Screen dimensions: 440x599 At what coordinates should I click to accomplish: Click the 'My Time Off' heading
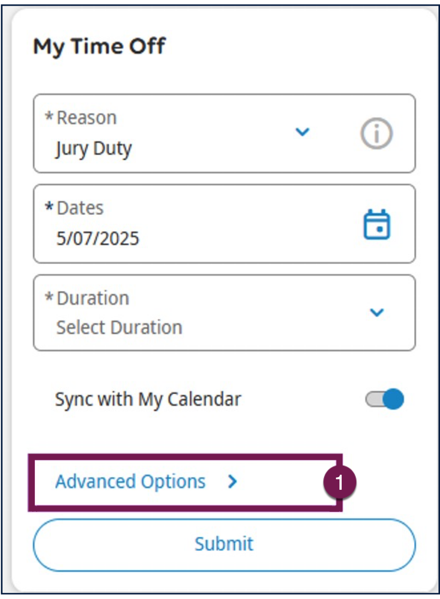(99, 47)
